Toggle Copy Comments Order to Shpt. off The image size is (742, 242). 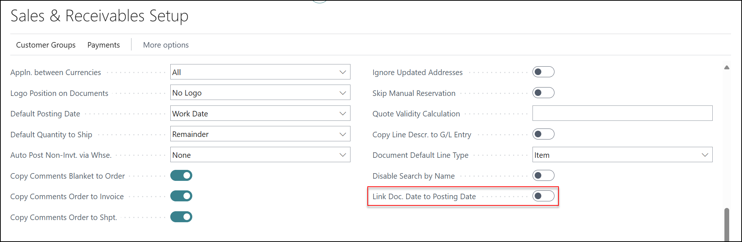[x=181, y=217]
